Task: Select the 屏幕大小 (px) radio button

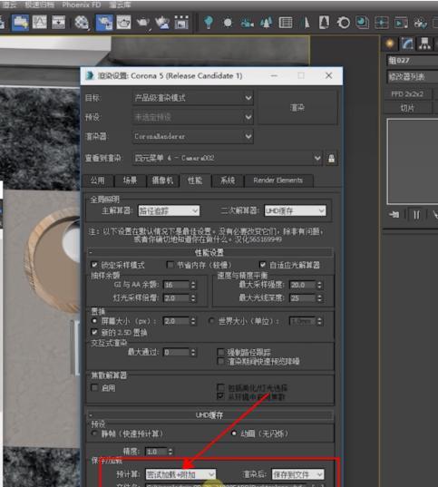Action: pyautogui.click(x=94, y=321)
